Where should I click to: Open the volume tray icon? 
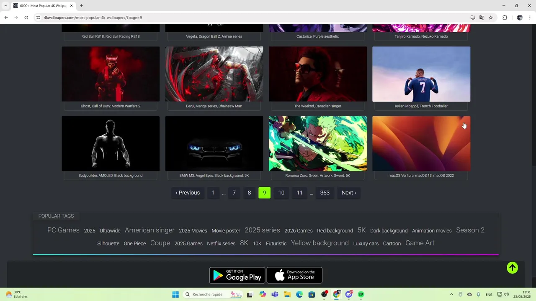[x=507, y=294]
